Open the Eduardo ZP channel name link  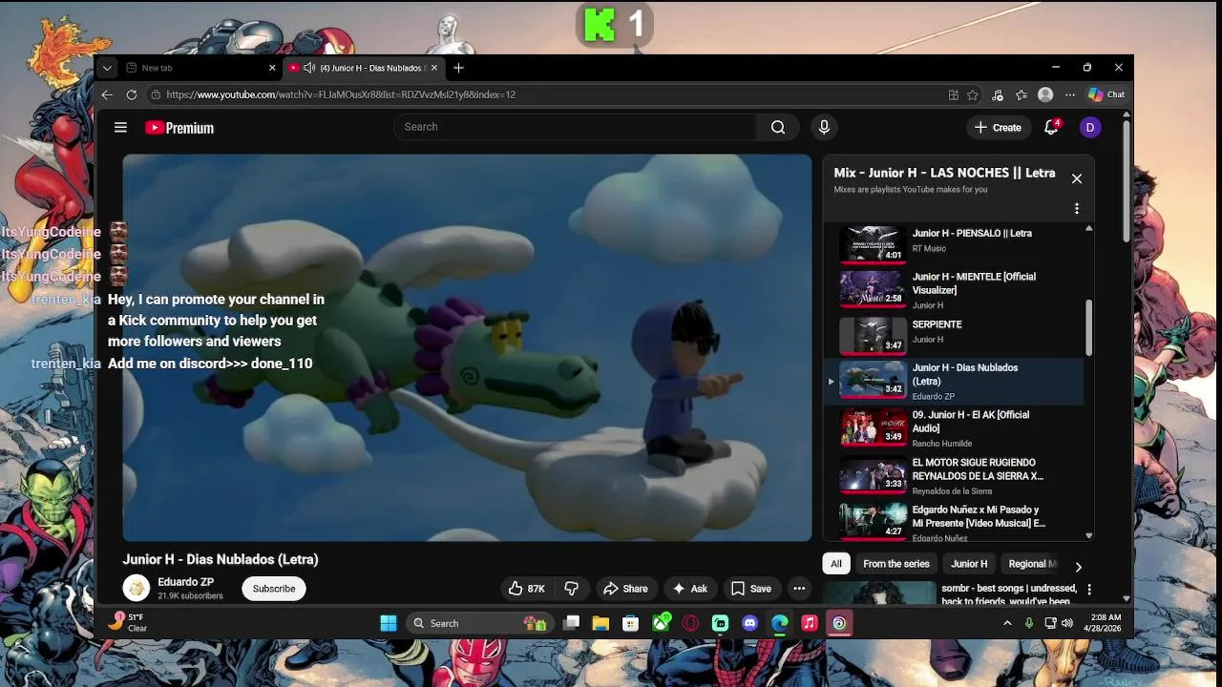[x=185, y=582]
